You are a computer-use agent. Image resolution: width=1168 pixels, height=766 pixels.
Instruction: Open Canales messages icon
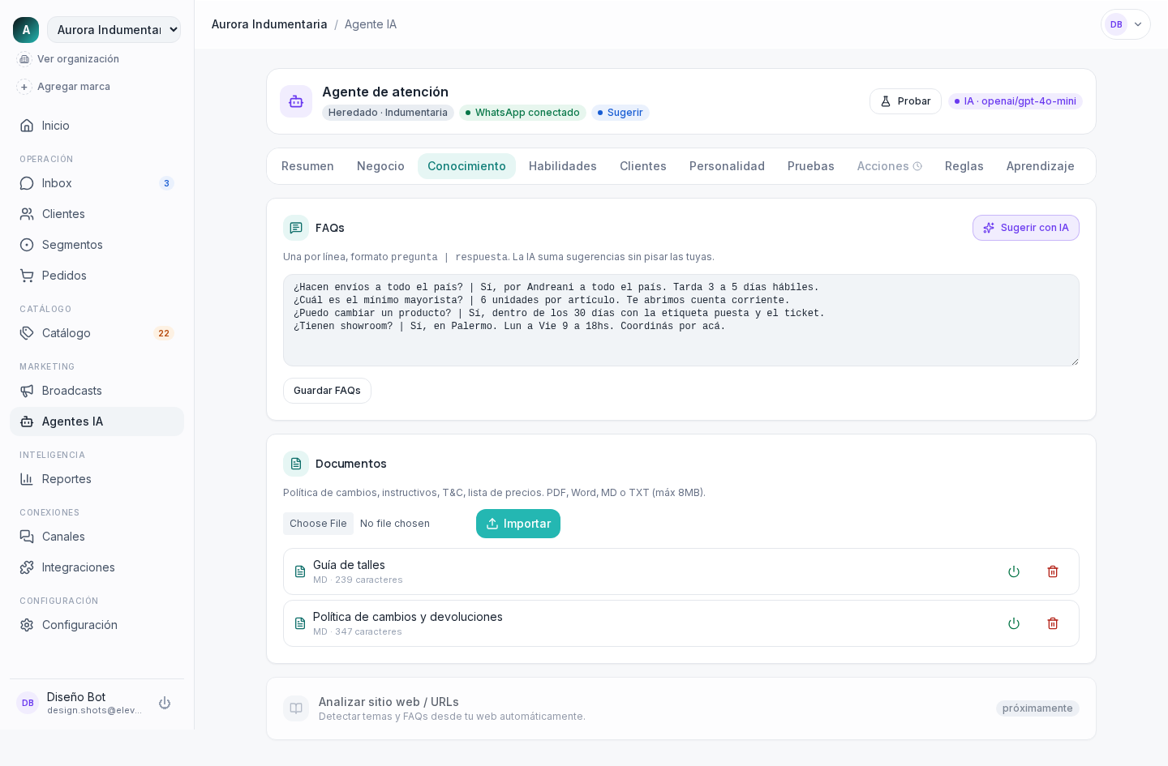[27, 537]
